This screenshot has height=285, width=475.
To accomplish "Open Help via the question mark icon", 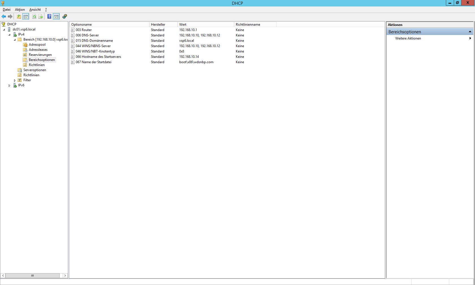I will [49, 17].
